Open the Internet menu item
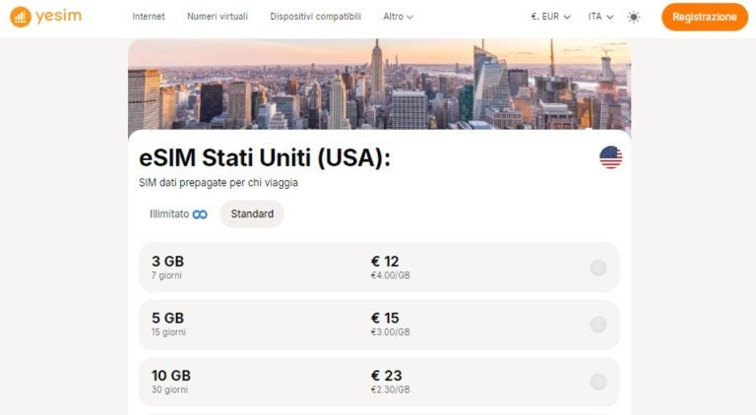The width and height of the screenshot is (756, 415). coord(149,17)
